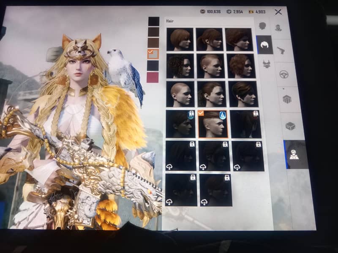
Task: Choose the locked hairstyle right of the selected one
Action: [246, 124]
